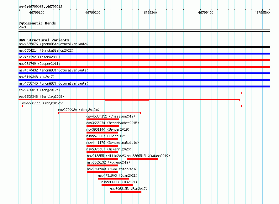Click the ruler's left arrow end

(x=19, y=10)
